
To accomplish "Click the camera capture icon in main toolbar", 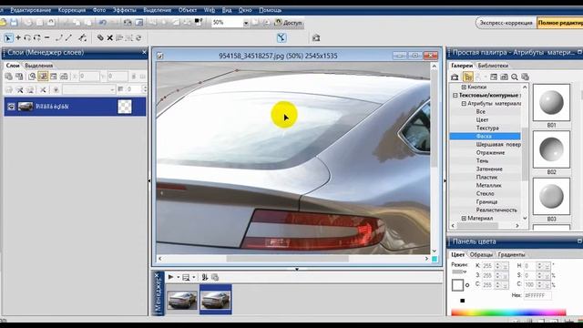I will tap(128, 22).
